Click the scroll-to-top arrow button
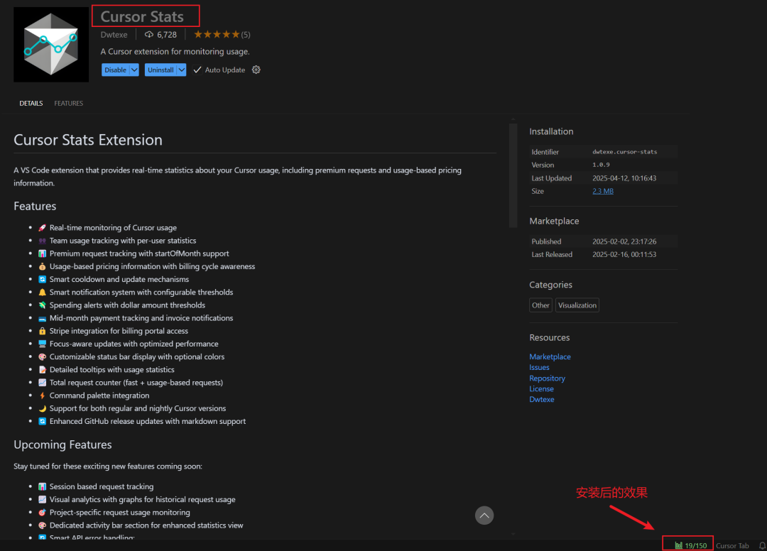The image size is (767, 551). (x=484, y=515)
